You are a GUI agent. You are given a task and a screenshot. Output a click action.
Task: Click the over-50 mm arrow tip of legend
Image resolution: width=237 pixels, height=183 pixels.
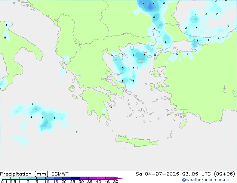pos(118,178)
